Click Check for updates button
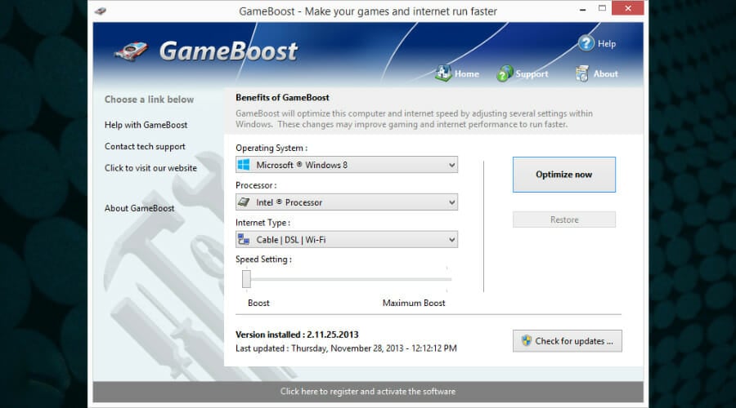This screenshot has height=408, width=736. (x=567, y=340)
